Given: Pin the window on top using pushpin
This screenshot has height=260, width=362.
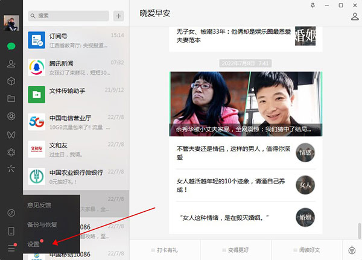Looking at the screenshot, I should (312, 5).
